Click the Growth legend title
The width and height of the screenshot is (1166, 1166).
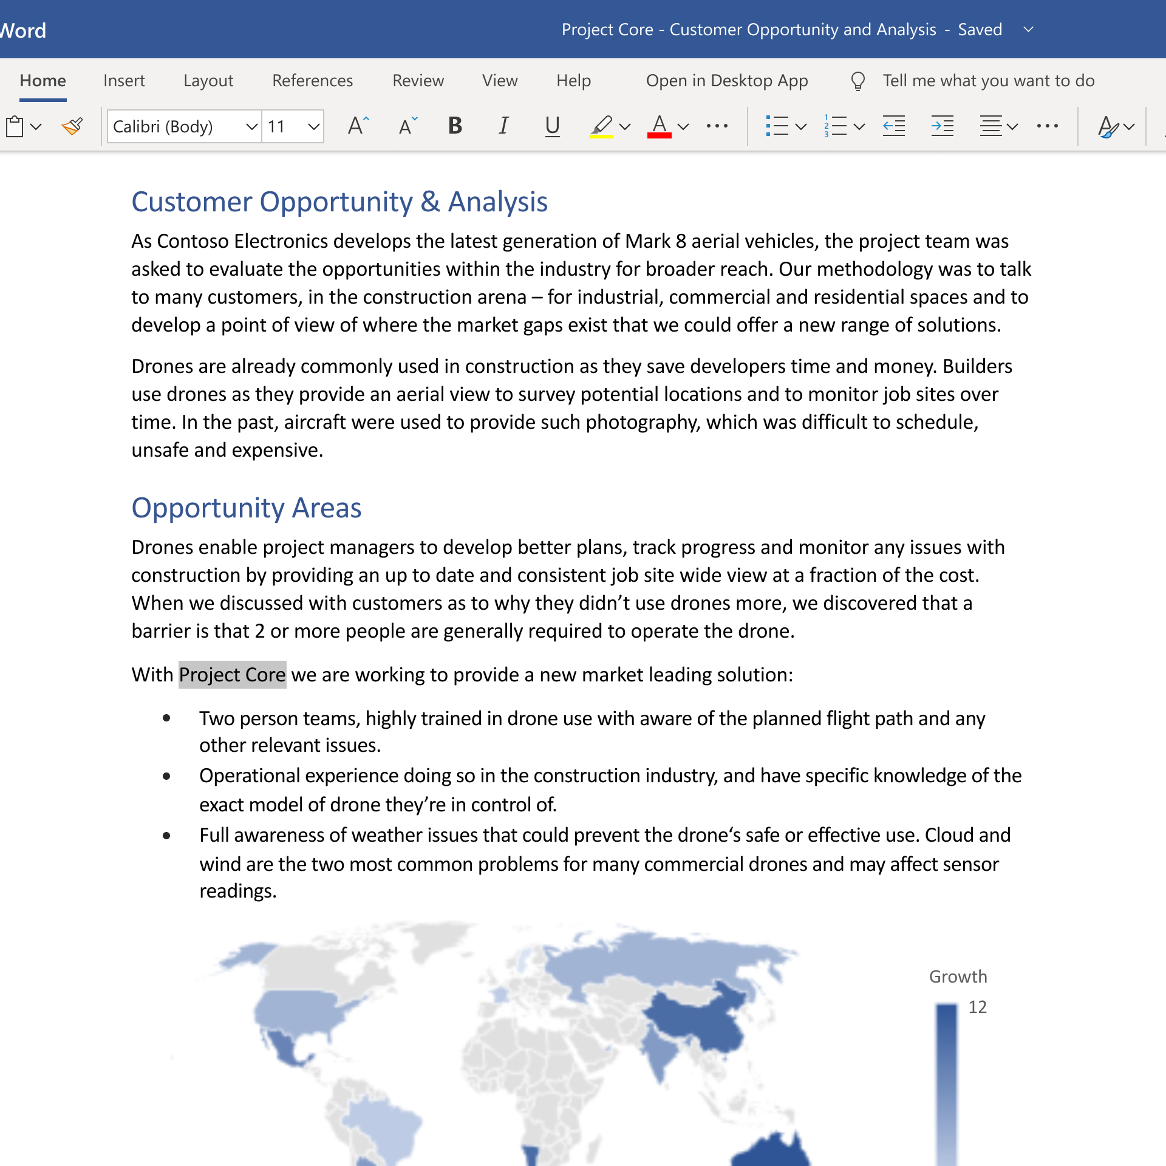click(x=958, y=977)
